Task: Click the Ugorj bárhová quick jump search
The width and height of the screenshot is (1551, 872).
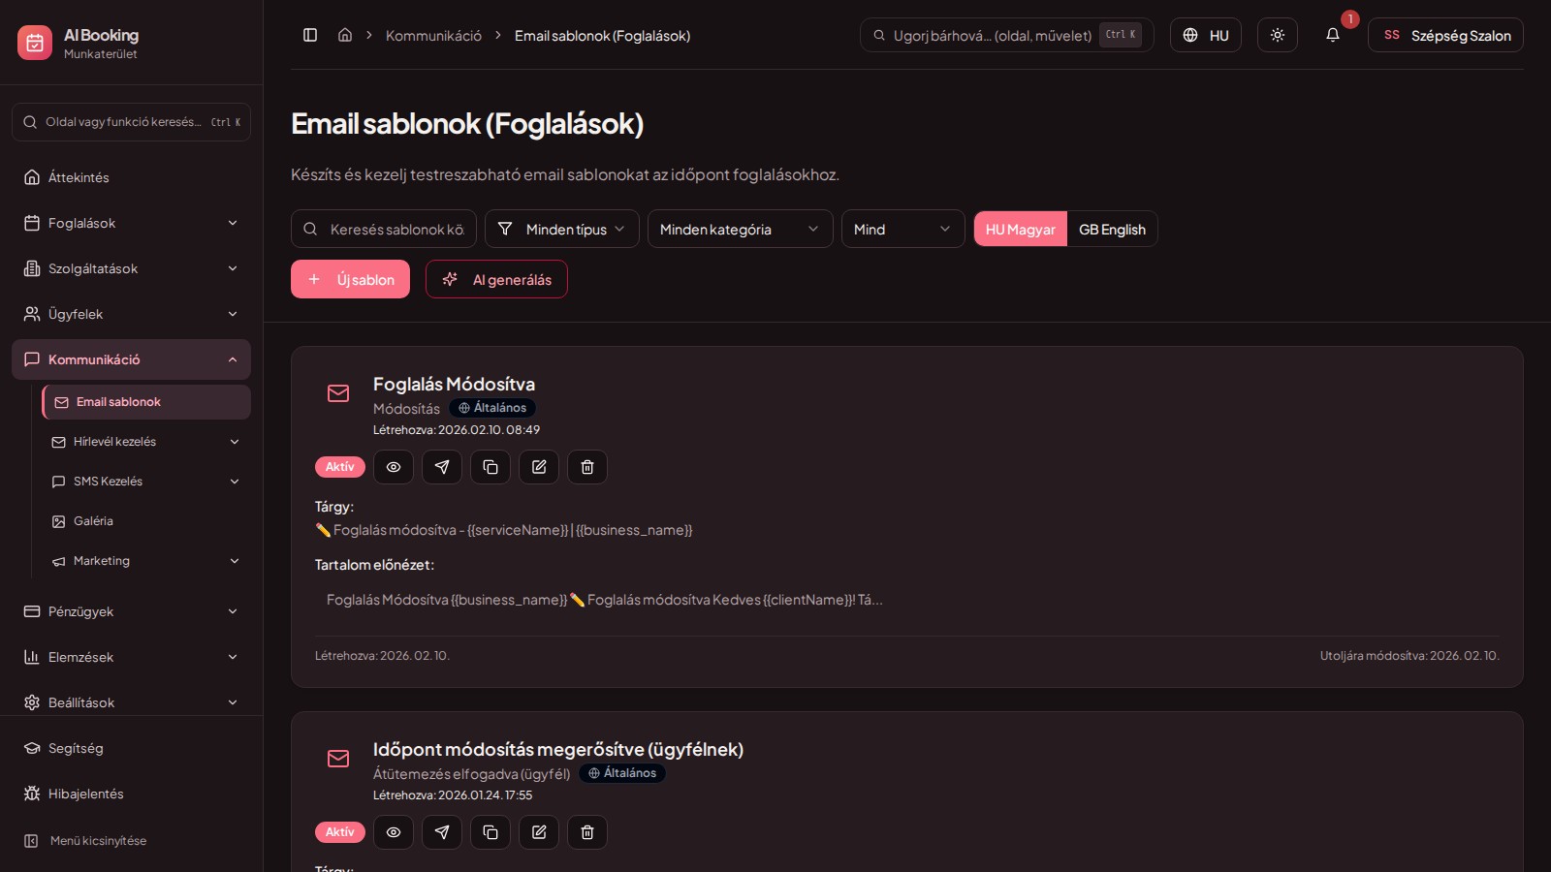Action: 1006,35
